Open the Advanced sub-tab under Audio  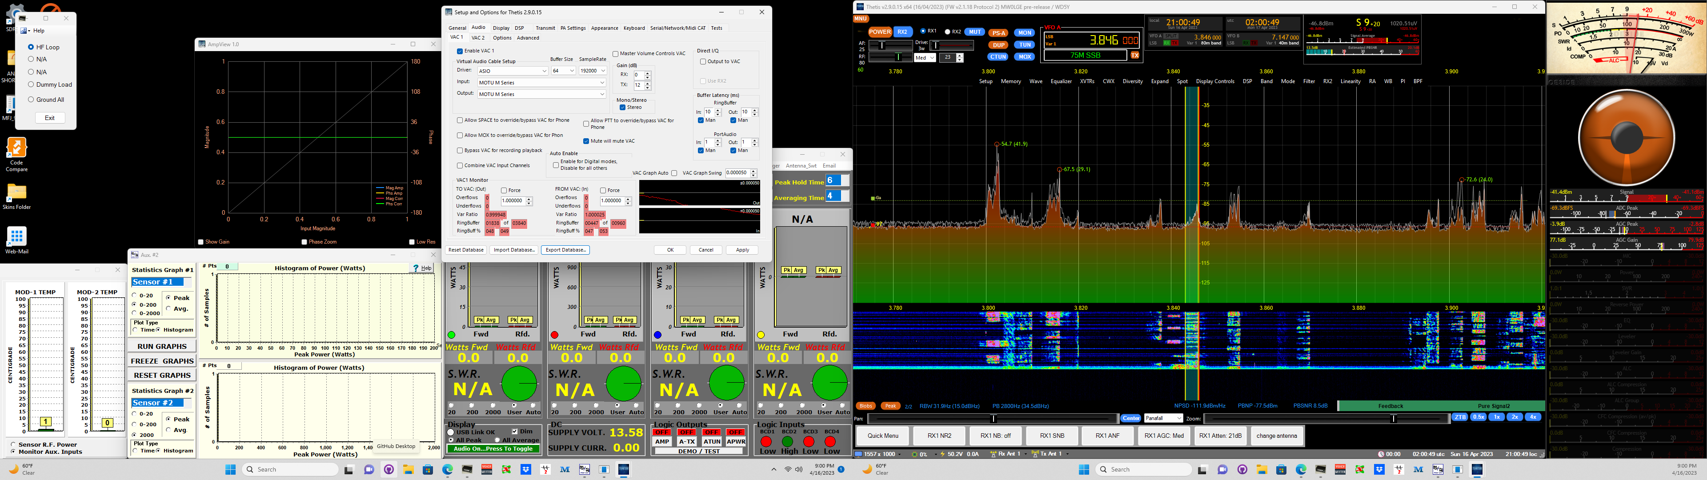tap(528, 38)
